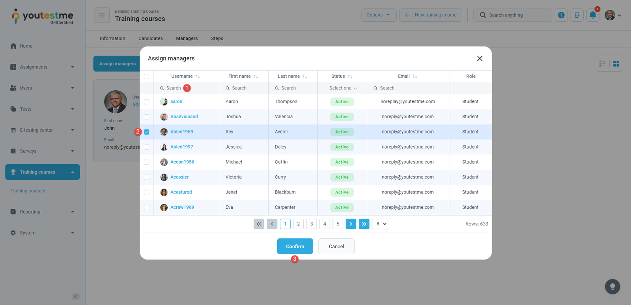Open the Steps tab

coord(217,39)
